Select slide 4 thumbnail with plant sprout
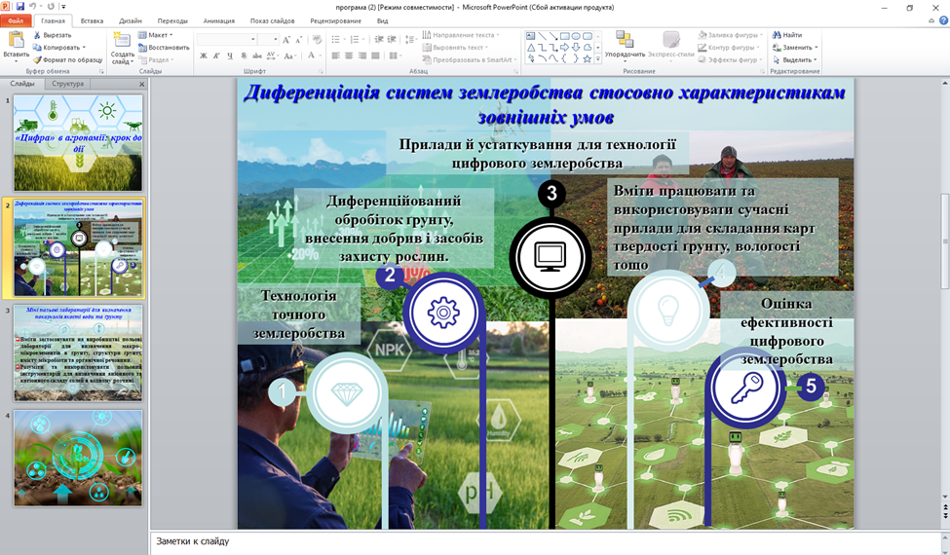 [x=78, y=458]
